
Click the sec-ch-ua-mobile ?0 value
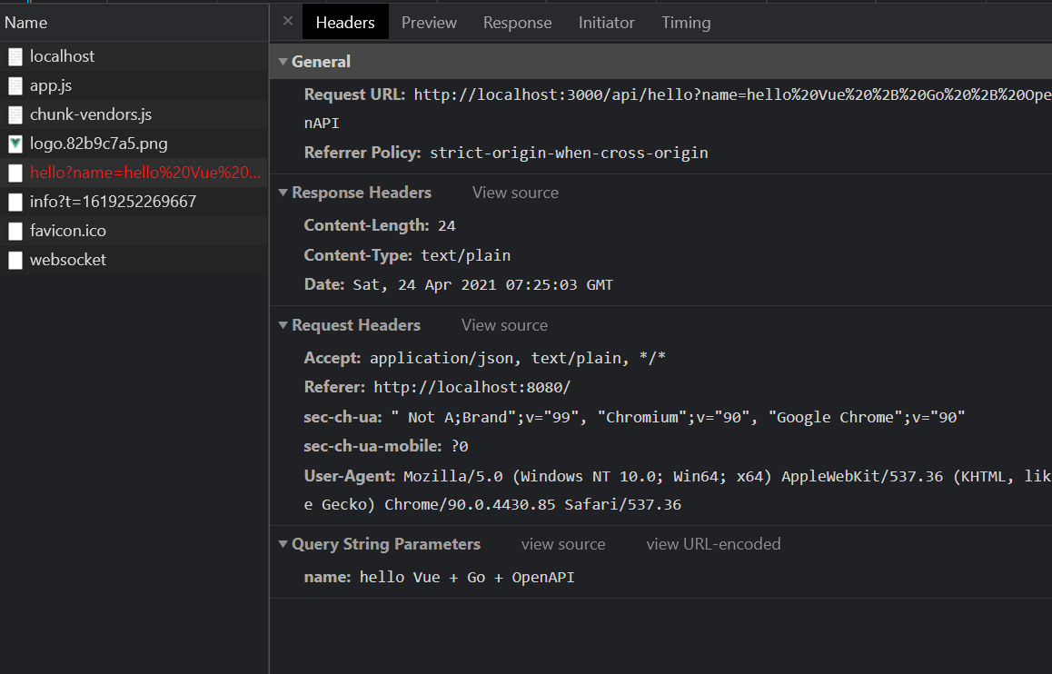pyautogui.click(x=460, y=447)
